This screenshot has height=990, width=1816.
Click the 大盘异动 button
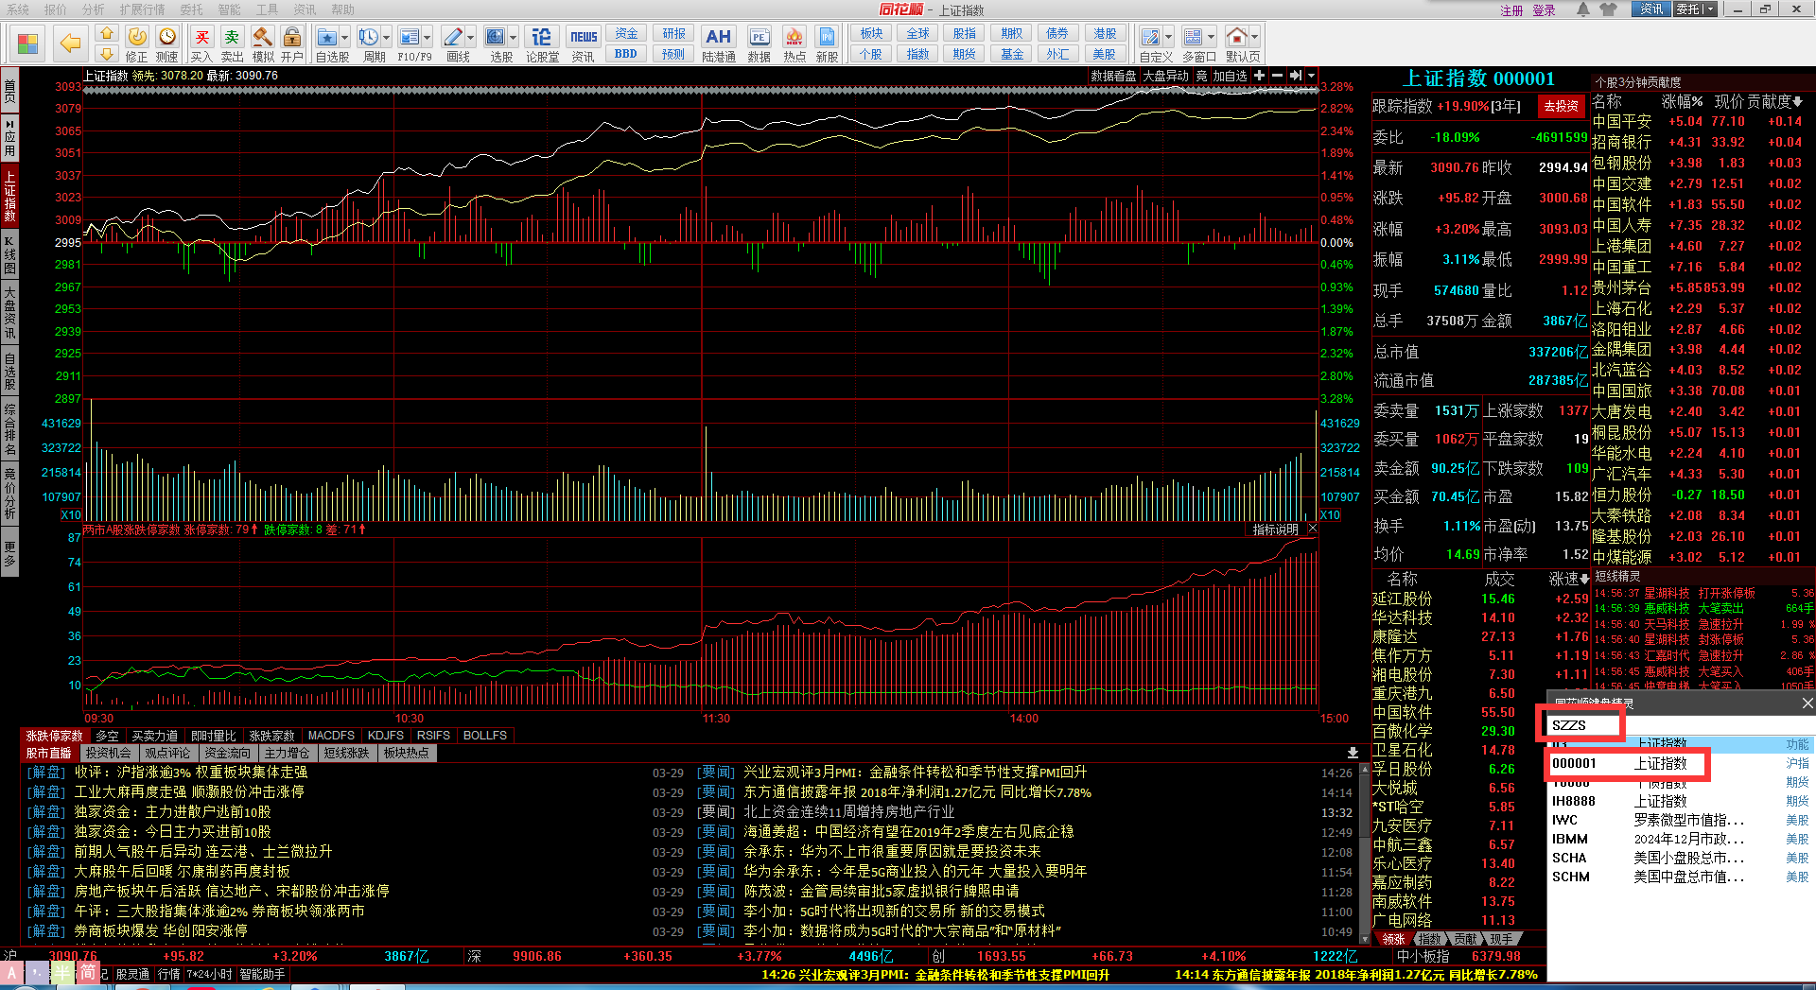(1165, 76)
